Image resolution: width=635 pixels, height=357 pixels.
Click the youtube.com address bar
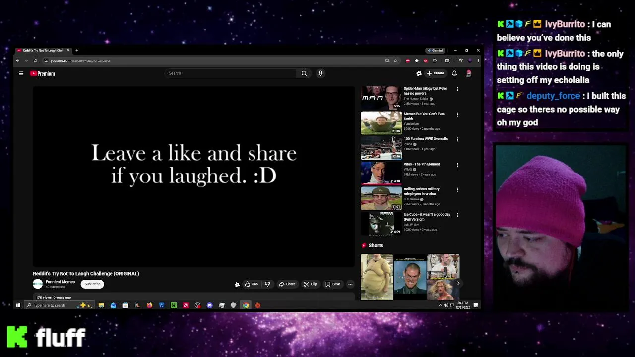click(213, 60)
